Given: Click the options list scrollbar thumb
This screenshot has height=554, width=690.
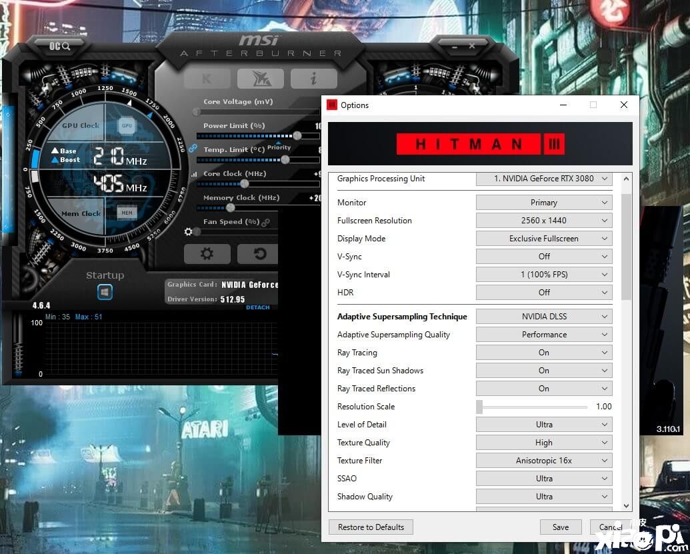Looking at the screenshot, I should pyautogui.click(x=626, y=247).
